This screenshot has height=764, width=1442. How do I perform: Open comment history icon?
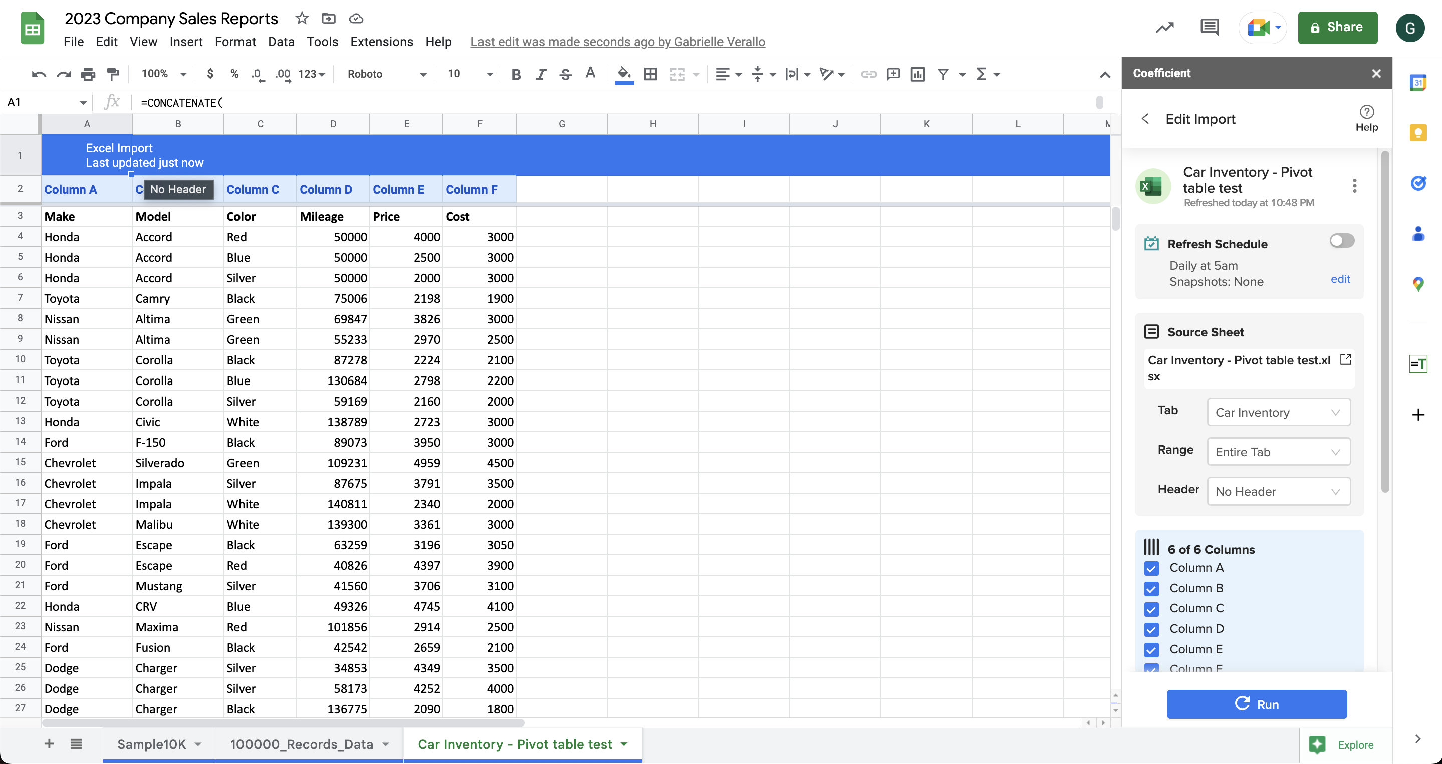[1210, 27]
